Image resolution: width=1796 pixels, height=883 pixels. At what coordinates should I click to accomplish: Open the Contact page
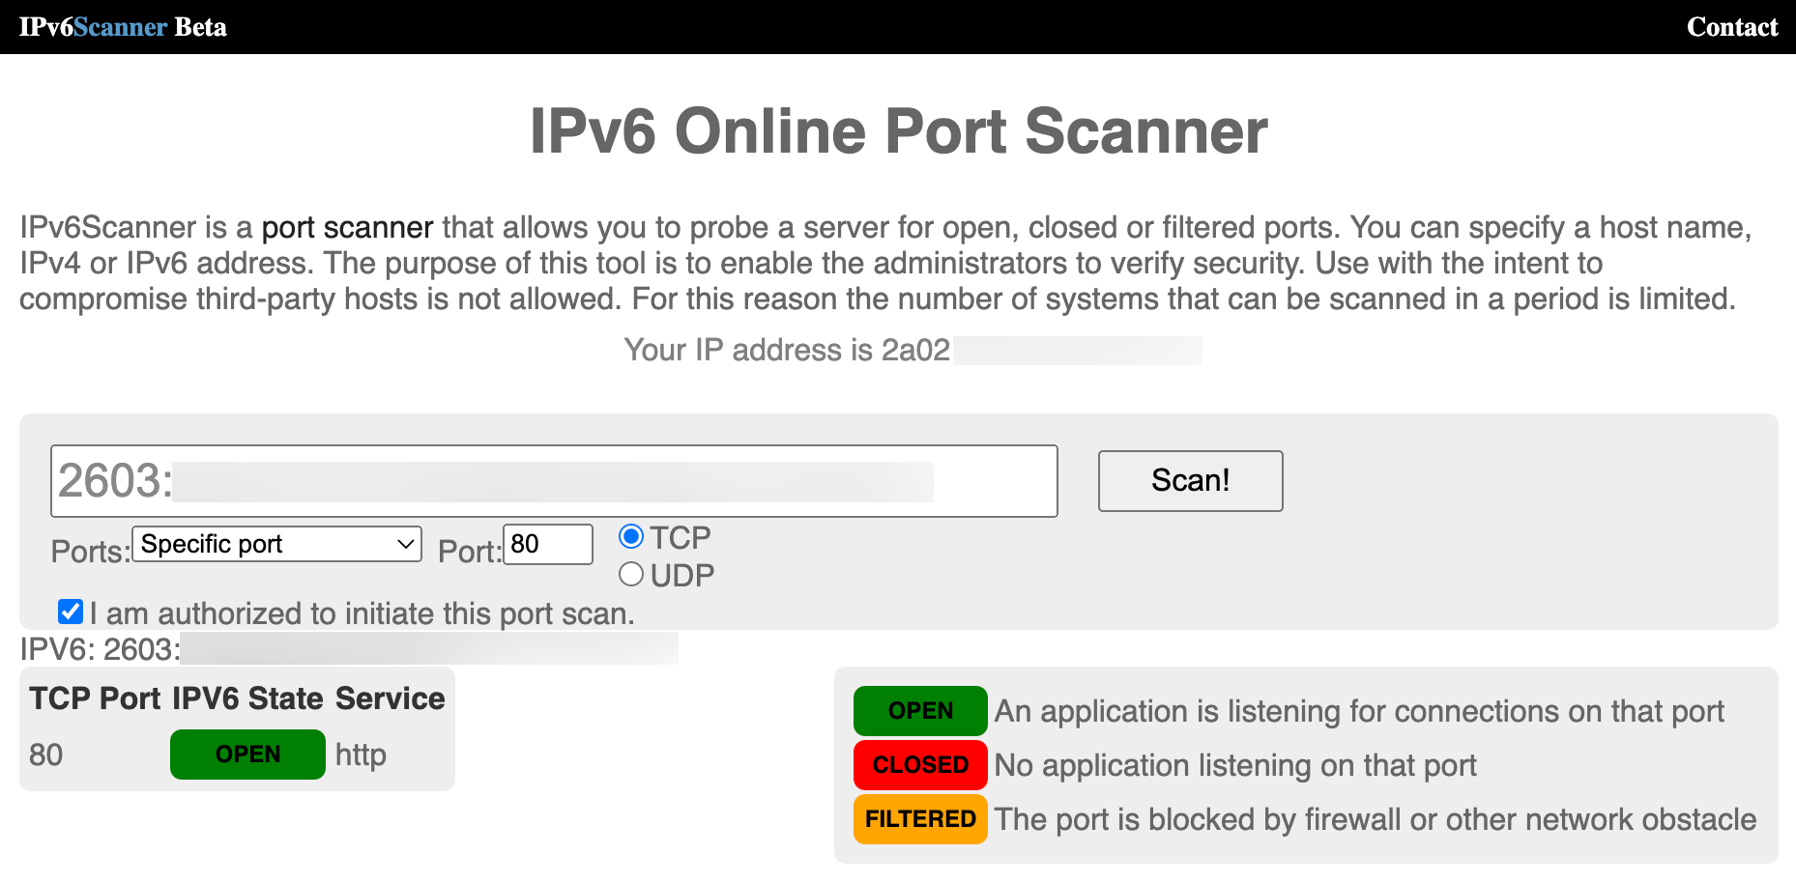1731,27
